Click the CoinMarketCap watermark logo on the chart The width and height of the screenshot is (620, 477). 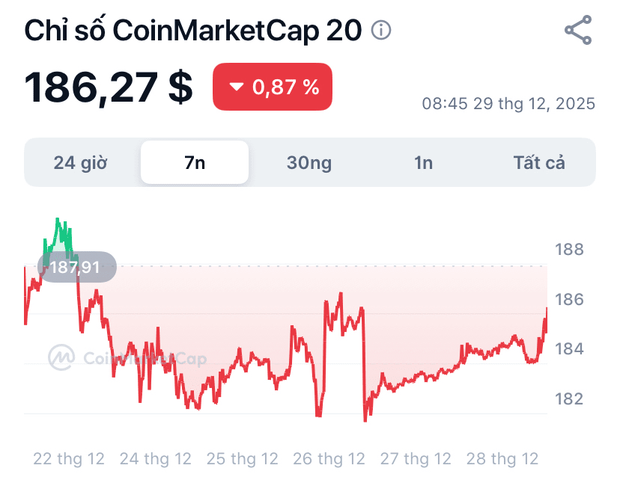[x=61, y=357]
